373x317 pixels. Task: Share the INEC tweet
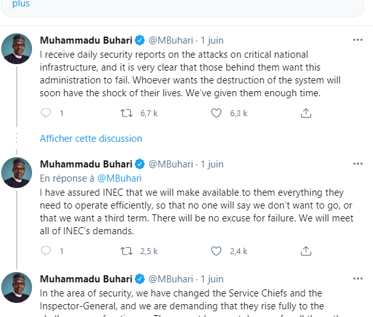(x=306, y=251)
